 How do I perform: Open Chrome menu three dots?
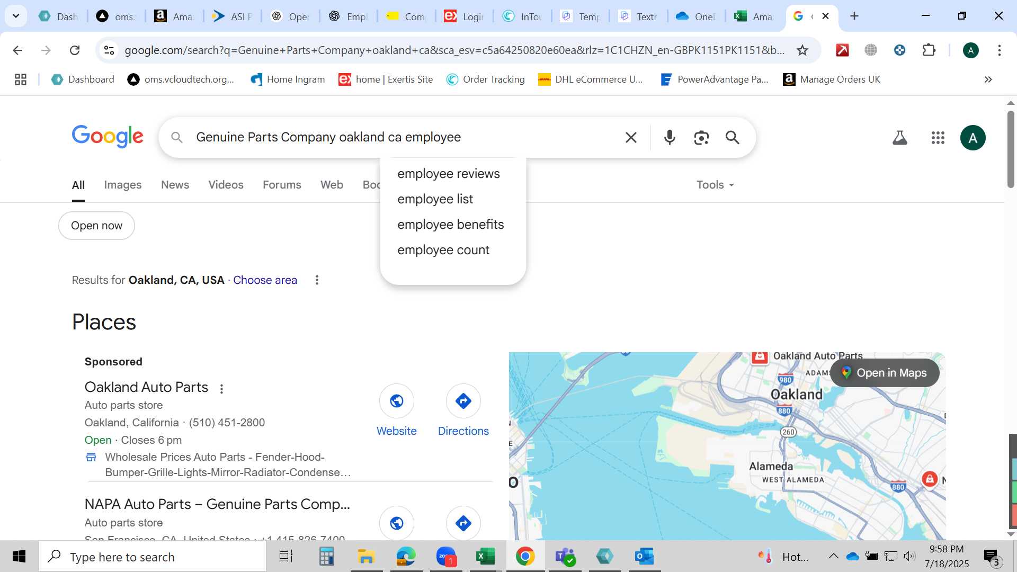(1000, 50)
